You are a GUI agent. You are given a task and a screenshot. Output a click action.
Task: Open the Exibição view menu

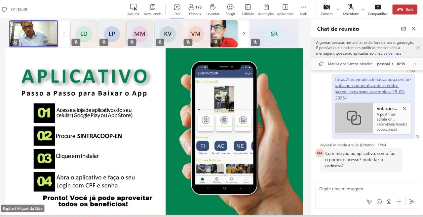[x=248, y=9]
